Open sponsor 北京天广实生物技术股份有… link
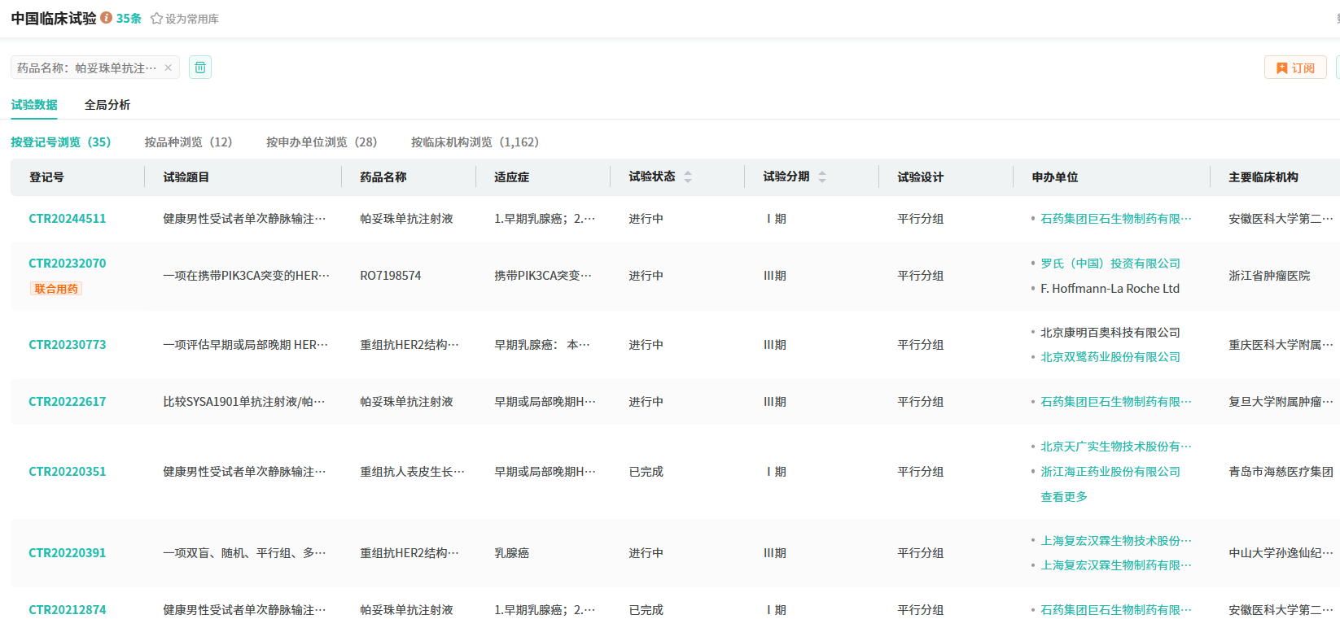 tap(1116, 447)
